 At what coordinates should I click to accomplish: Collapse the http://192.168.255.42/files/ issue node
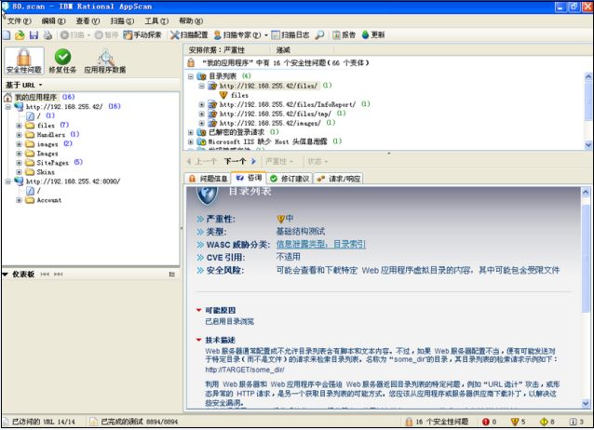coord(201,86)
